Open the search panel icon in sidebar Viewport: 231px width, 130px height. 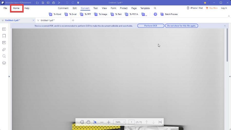4,56
